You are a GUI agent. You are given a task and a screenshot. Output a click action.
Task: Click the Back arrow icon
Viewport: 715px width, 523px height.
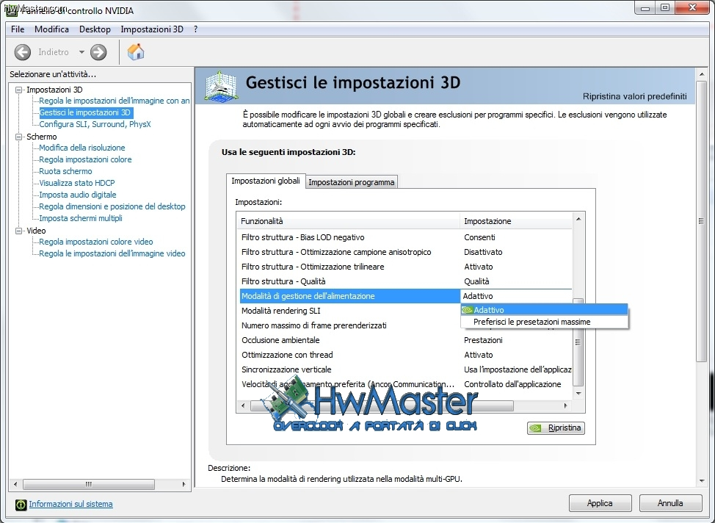point(22,52)
